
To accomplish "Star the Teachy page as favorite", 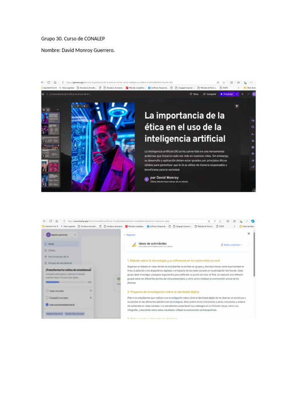I will 220,221.
